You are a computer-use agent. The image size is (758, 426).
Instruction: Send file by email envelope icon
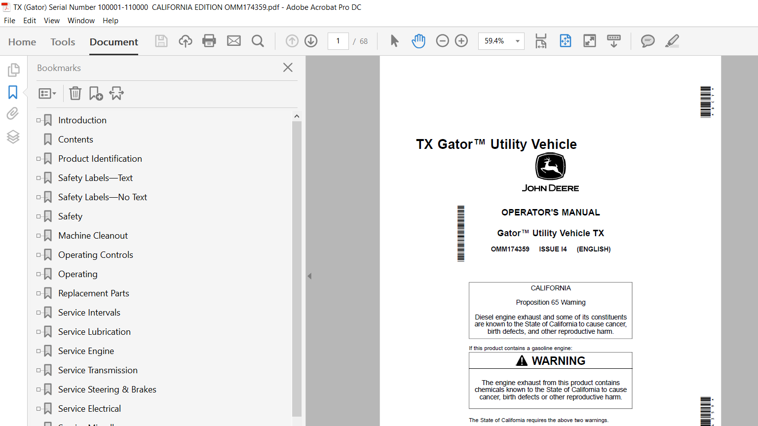(234, 41)
